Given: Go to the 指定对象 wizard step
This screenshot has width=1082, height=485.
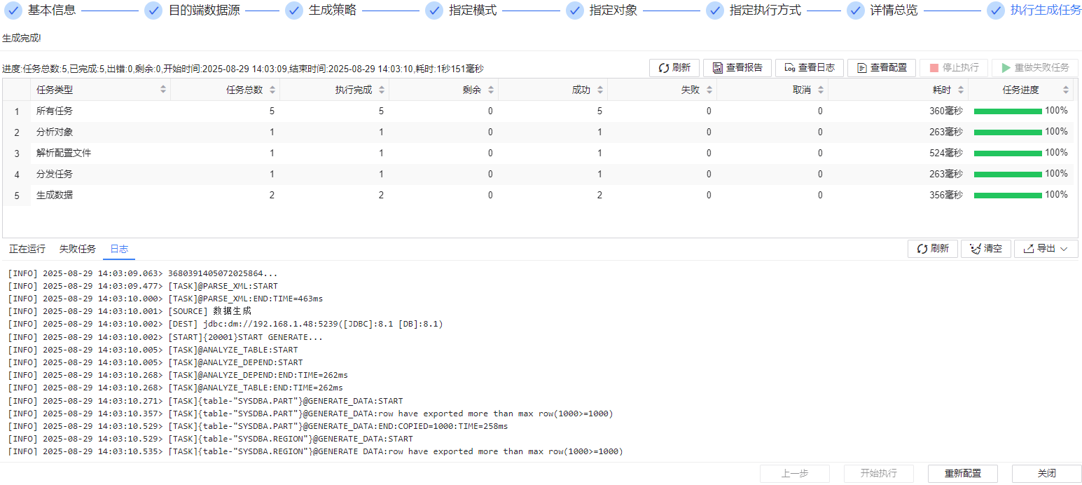Looking at the screenshot, I should coord(613,11).
